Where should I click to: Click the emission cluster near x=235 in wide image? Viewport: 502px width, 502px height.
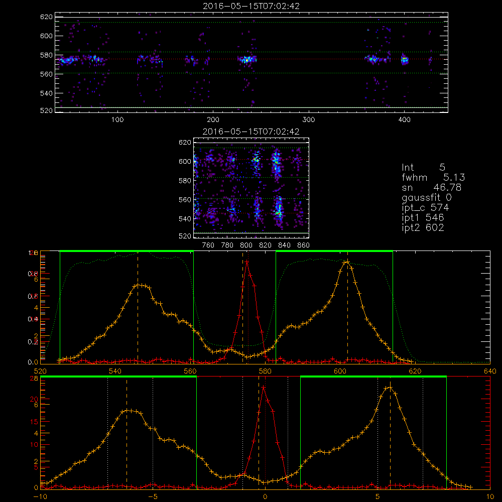click(247, 59)
